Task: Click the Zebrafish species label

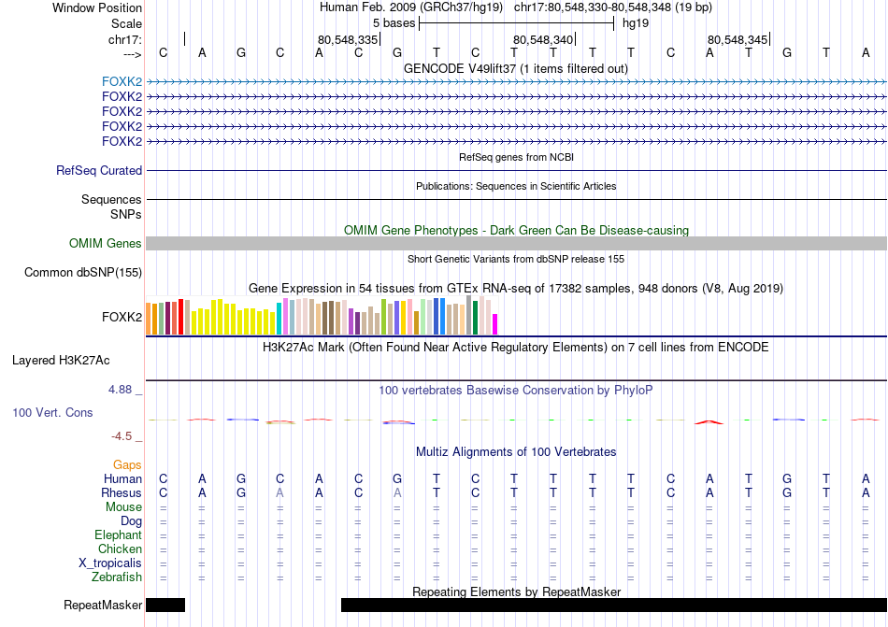Action: click(117, 577)
